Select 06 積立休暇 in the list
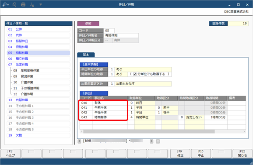This screenshot has width=253, height=165. pos(39,59)
